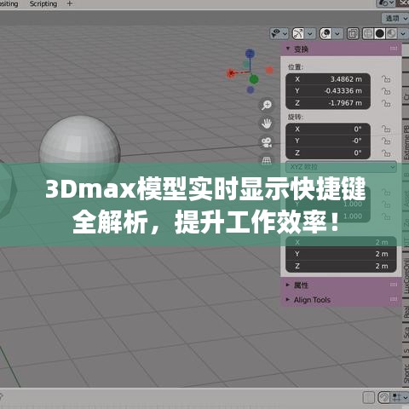Open the object types visibility dropdown arrow
This screenshot has width=409, height=409.
click(x=285, y=33)
